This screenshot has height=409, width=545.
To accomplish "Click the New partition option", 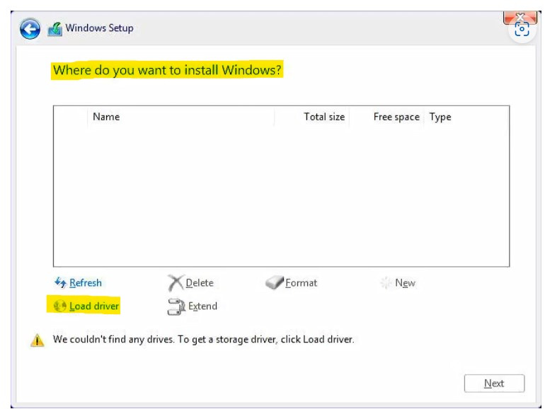I will coord(405,283).
